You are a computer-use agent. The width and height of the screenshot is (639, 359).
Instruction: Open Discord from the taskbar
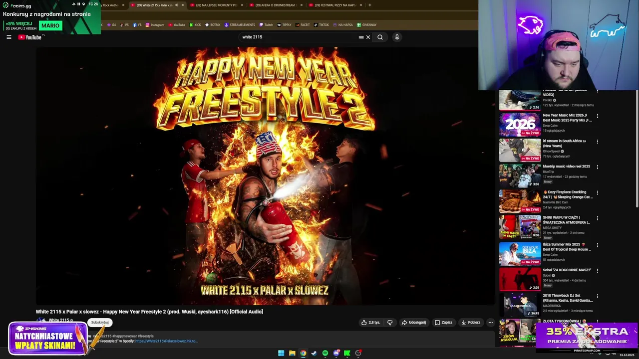(336, 353)
